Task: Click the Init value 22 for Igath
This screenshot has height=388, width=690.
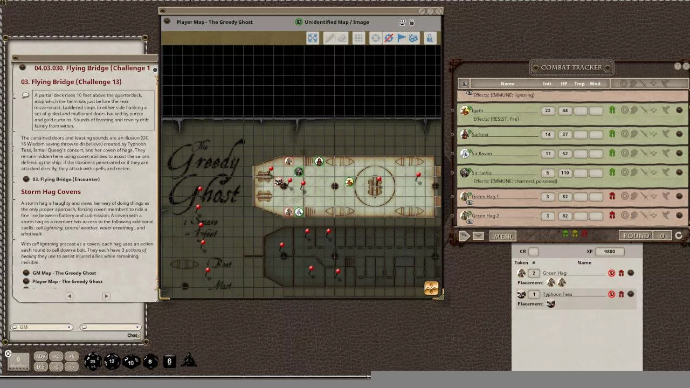Action: pyautogui.click(x=548, y=110)
